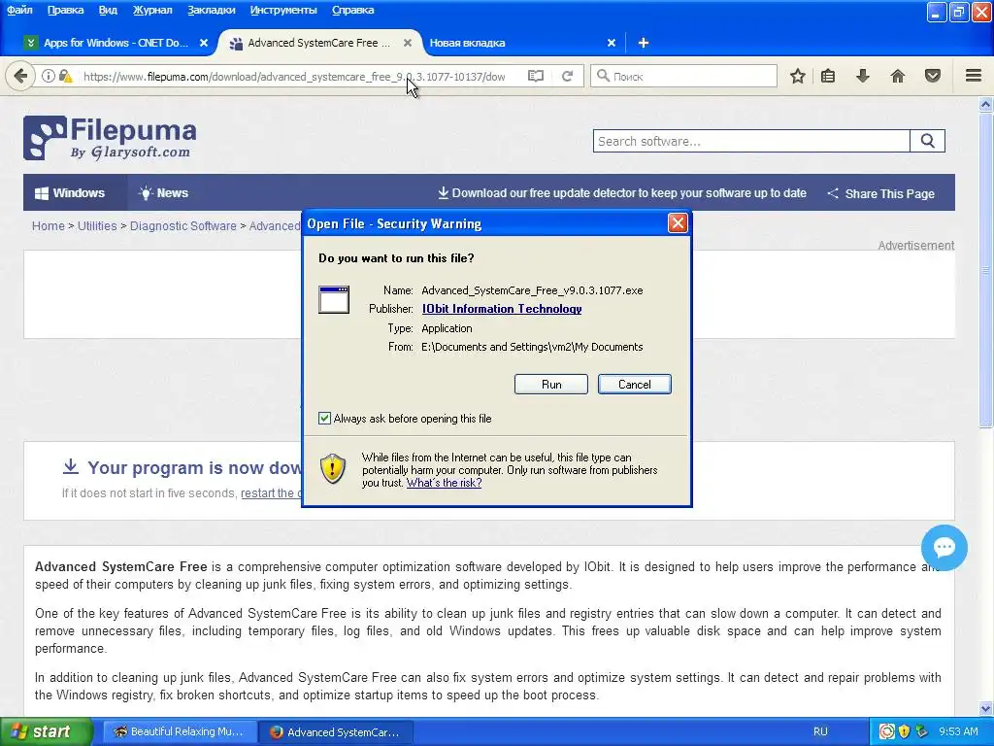This screenshot has height=746, width=994.
Task: Show bookmarks list icon
Action: coord(828,76)
